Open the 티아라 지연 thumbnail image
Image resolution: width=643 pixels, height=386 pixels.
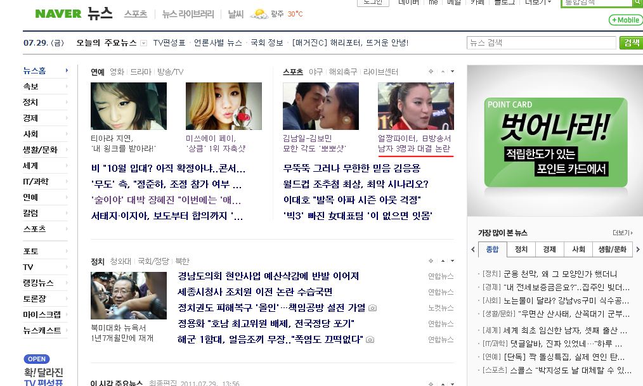click(x=129, y=106)
